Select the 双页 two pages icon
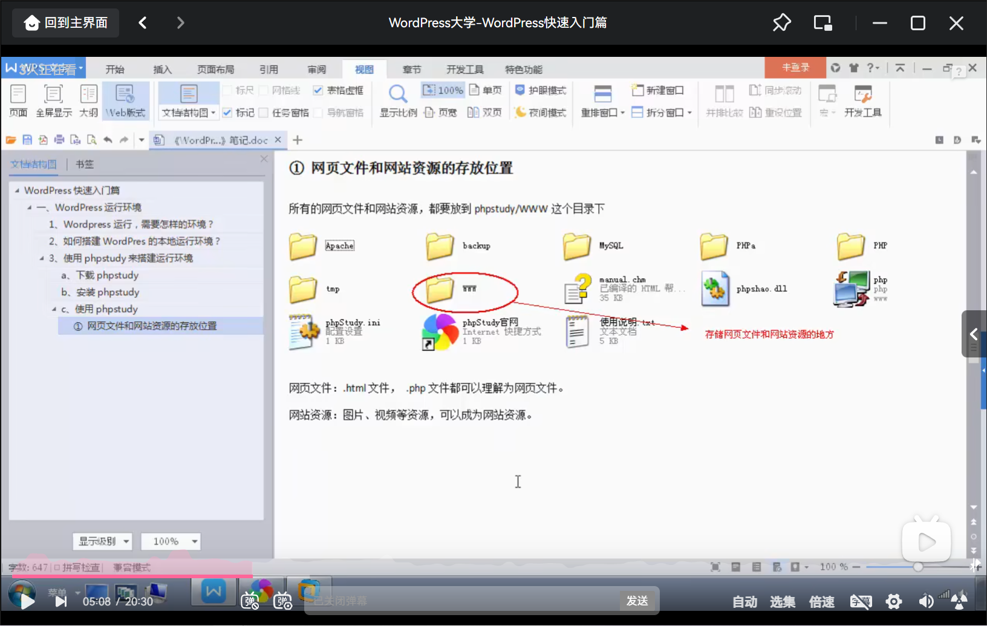Image resolution: width=987 pixels, height=626 pixels. [x=484, y=112]
